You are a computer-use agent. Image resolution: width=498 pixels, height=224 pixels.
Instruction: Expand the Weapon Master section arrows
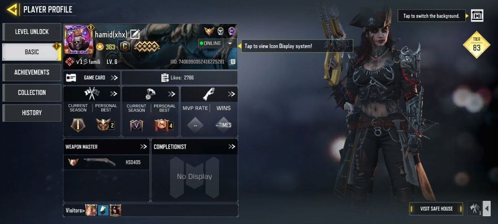[x=143, y=147]
